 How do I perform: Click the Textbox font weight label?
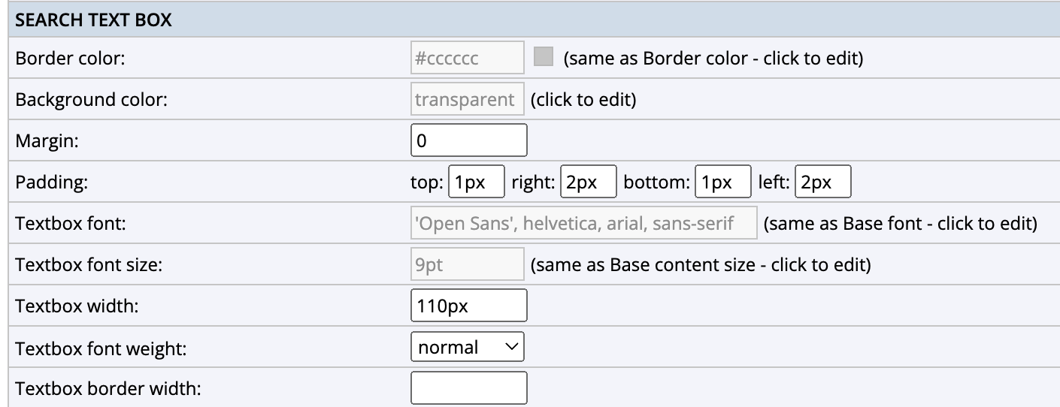[101, 348]
